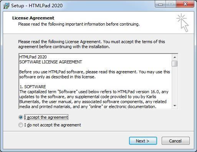Screen dimensions: 197x152
Task: Select the 'I accept the agreement' radio button
Action: click(x=21, y=117)
